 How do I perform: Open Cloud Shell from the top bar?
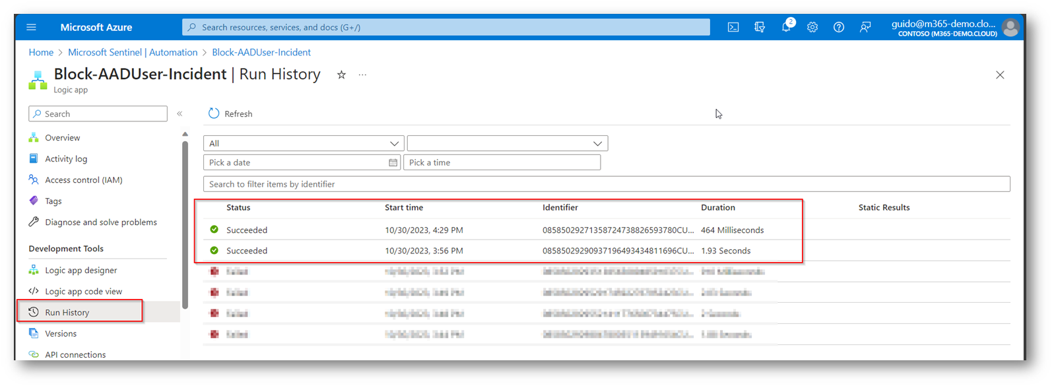(733, 27)
